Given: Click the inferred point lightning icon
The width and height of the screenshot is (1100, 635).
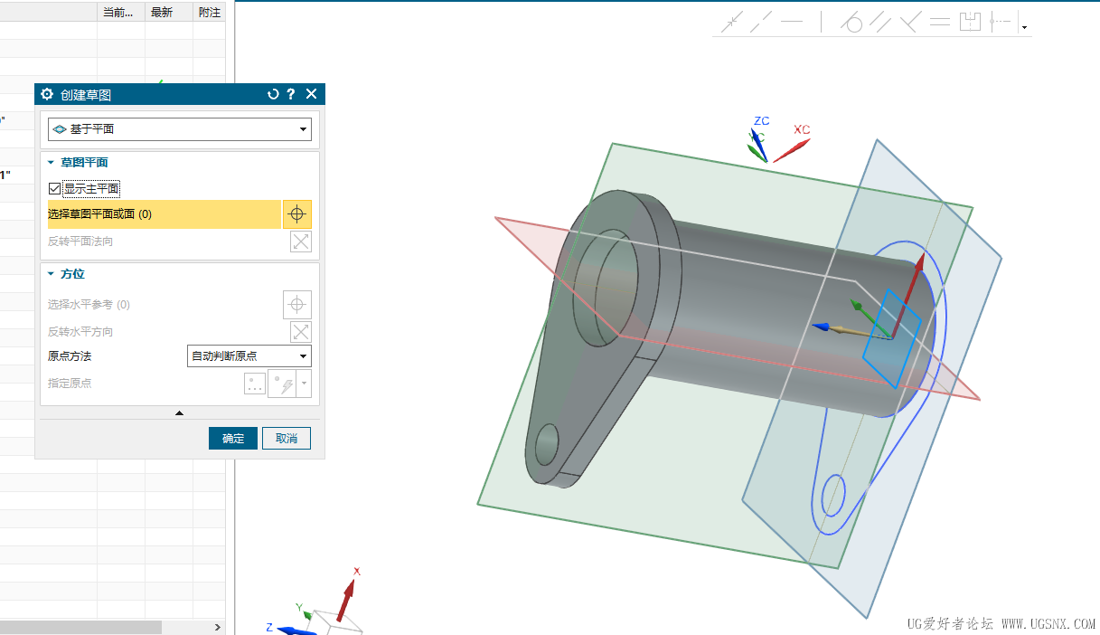Looking at the screenshot, I should (x=283, y=384).
